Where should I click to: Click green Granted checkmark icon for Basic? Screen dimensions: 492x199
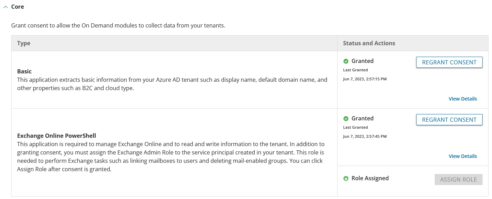(346, 61)
